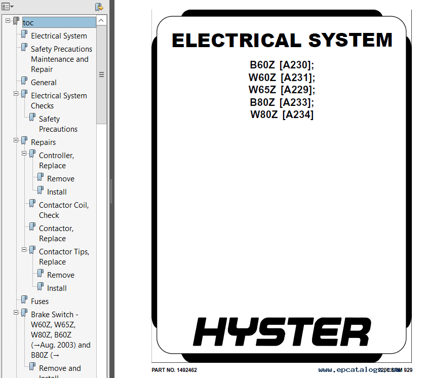Screen dimensions: 426x378
Task: Click the PART NO. 1492462 text
Action: [174, 370]
